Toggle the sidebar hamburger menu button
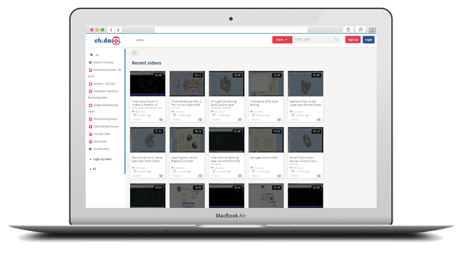 (135, 53)
